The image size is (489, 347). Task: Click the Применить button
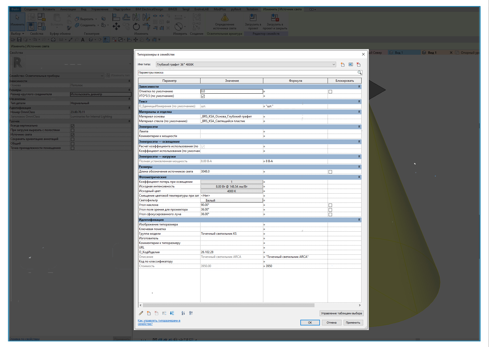click(353, 323)
